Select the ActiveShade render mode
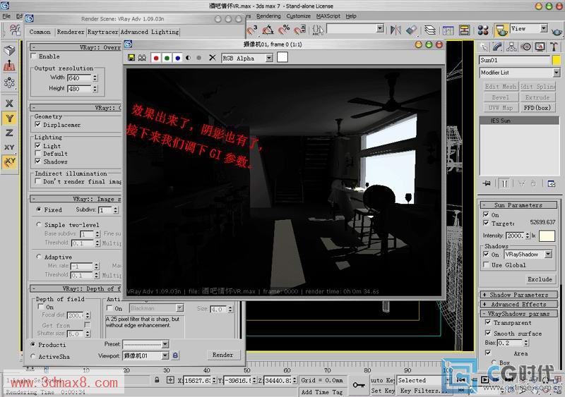565x397 pixels. 33,356
